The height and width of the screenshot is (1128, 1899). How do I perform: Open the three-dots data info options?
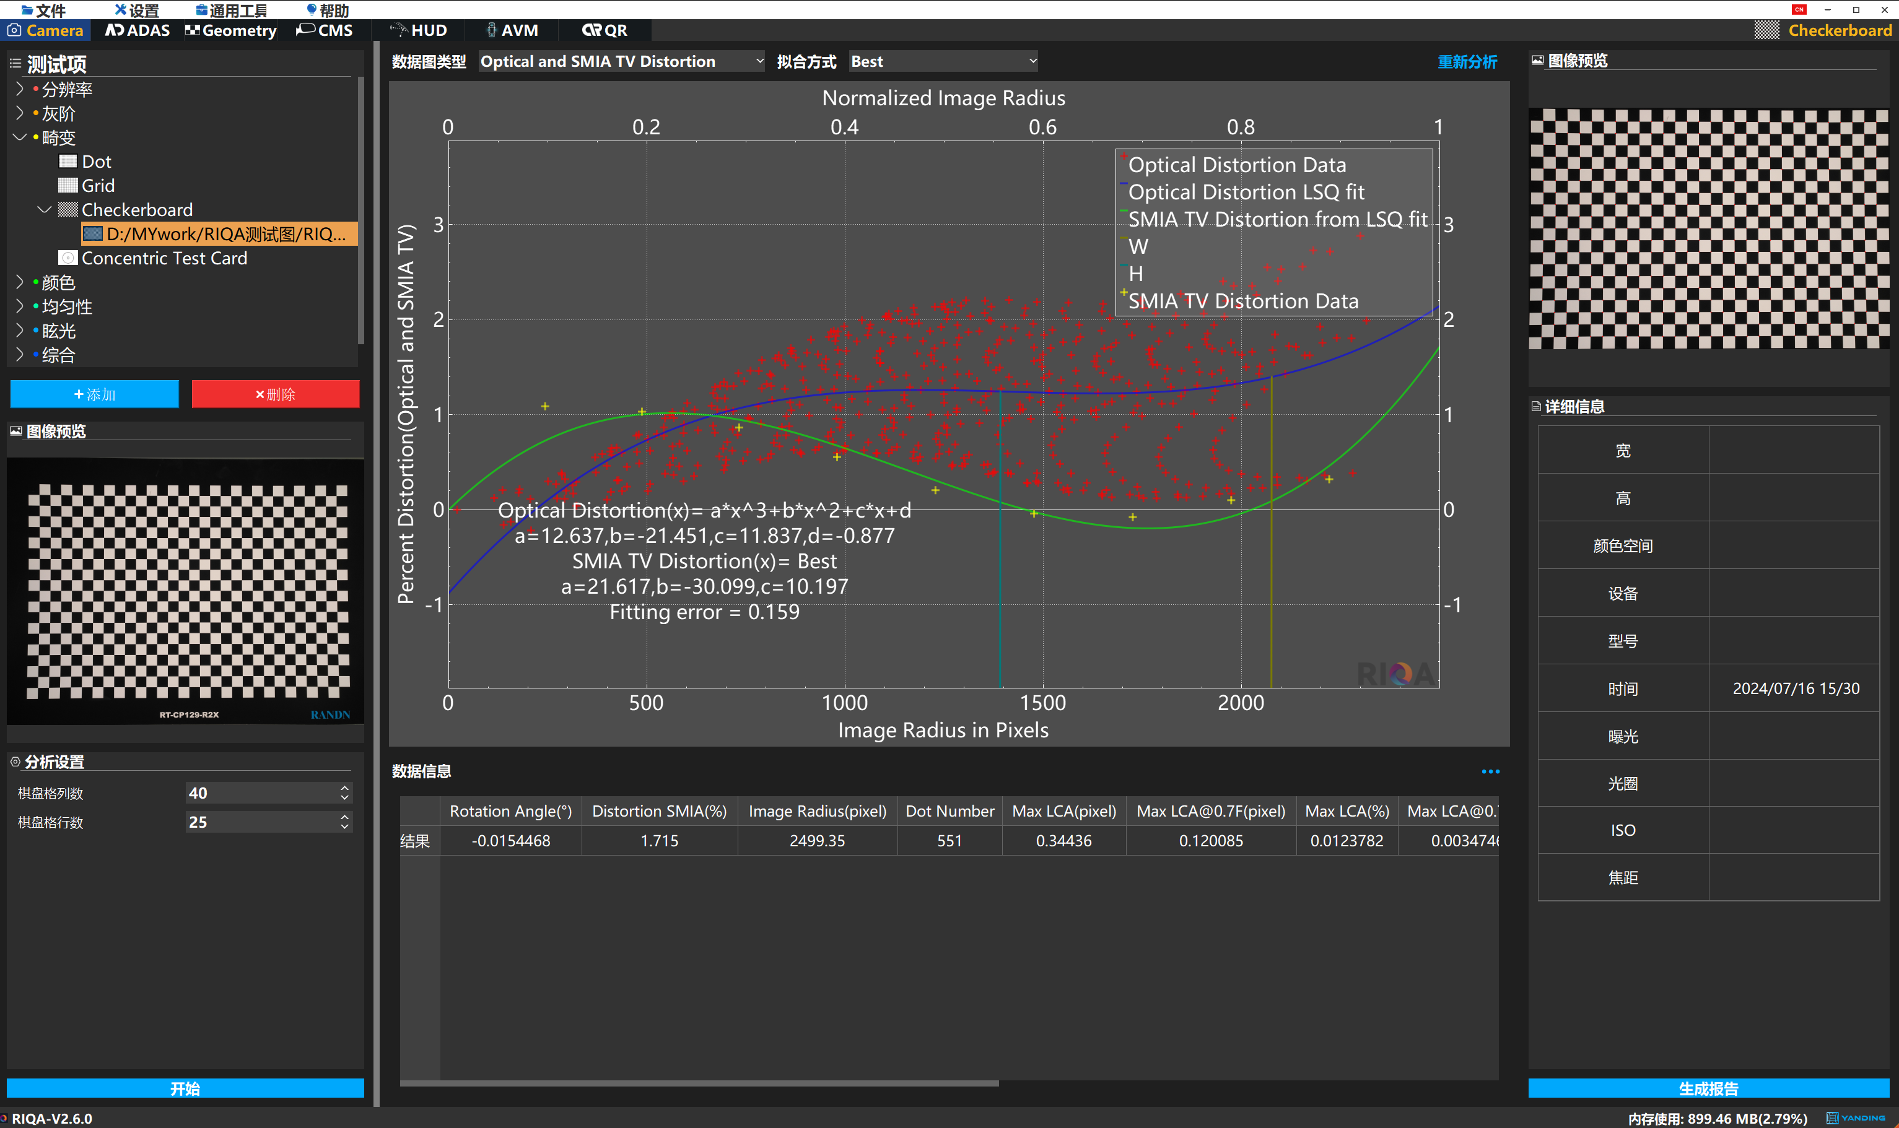1490,771
